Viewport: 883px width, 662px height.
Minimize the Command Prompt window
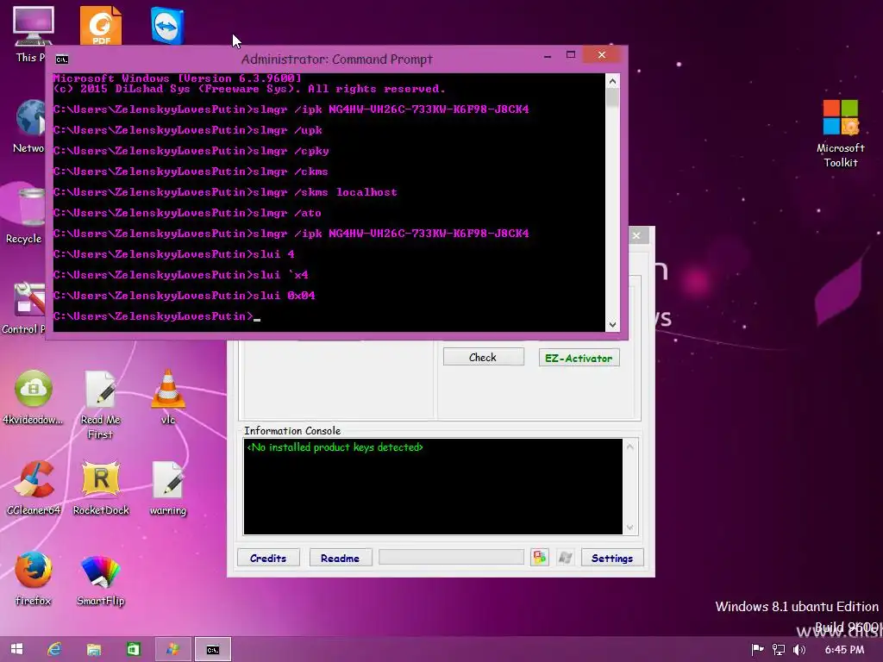tap(548, 55)
